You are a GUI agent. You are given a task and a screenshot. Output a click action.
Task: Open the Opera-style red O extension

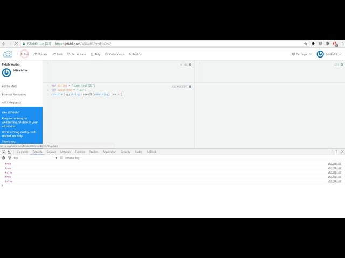(335, 44)
